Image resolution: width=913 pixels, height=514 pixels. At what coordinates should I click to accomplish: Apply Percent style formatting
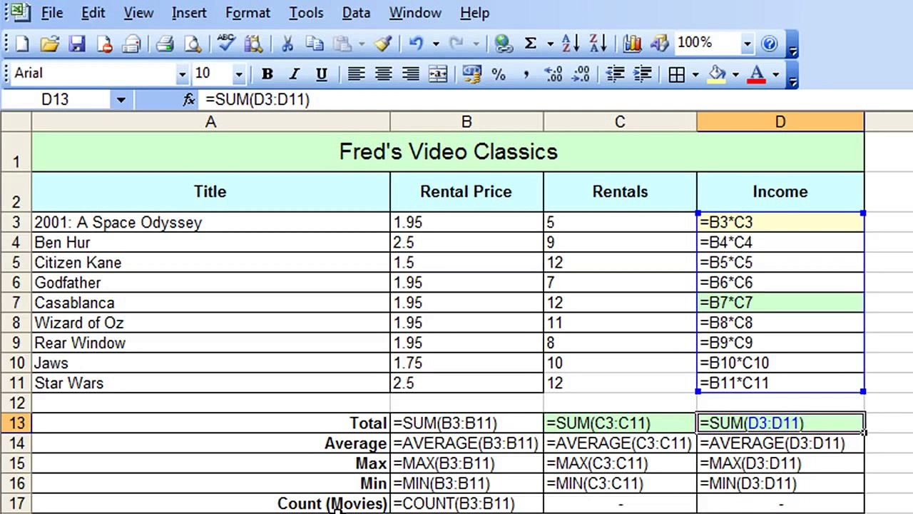click(x=499, y=74)
